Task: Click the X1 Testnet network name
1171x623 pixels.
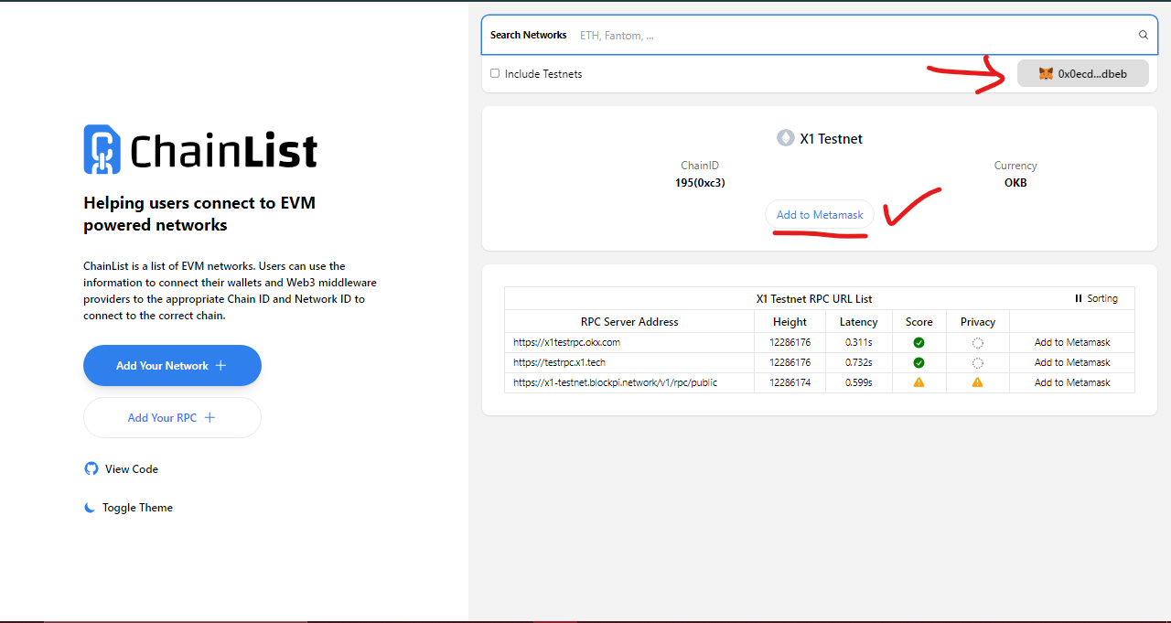Action: coord(831,139)
